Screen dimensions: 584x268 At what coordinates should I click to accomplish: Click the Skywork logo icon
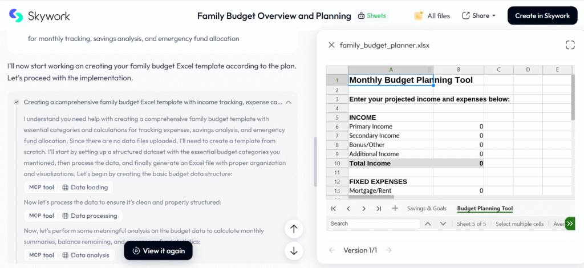click(17, 16)
